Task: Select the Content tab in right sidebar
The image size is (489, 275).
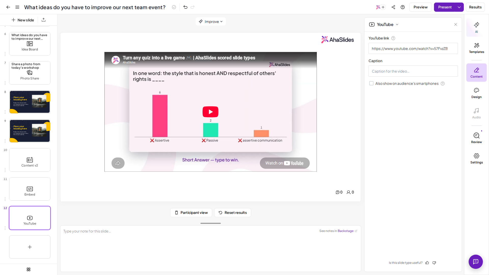Action: click(476, 73)
